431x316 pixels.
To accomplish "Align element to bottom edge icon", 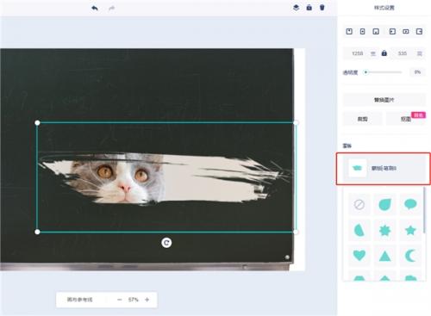I will tap(376, 31).
